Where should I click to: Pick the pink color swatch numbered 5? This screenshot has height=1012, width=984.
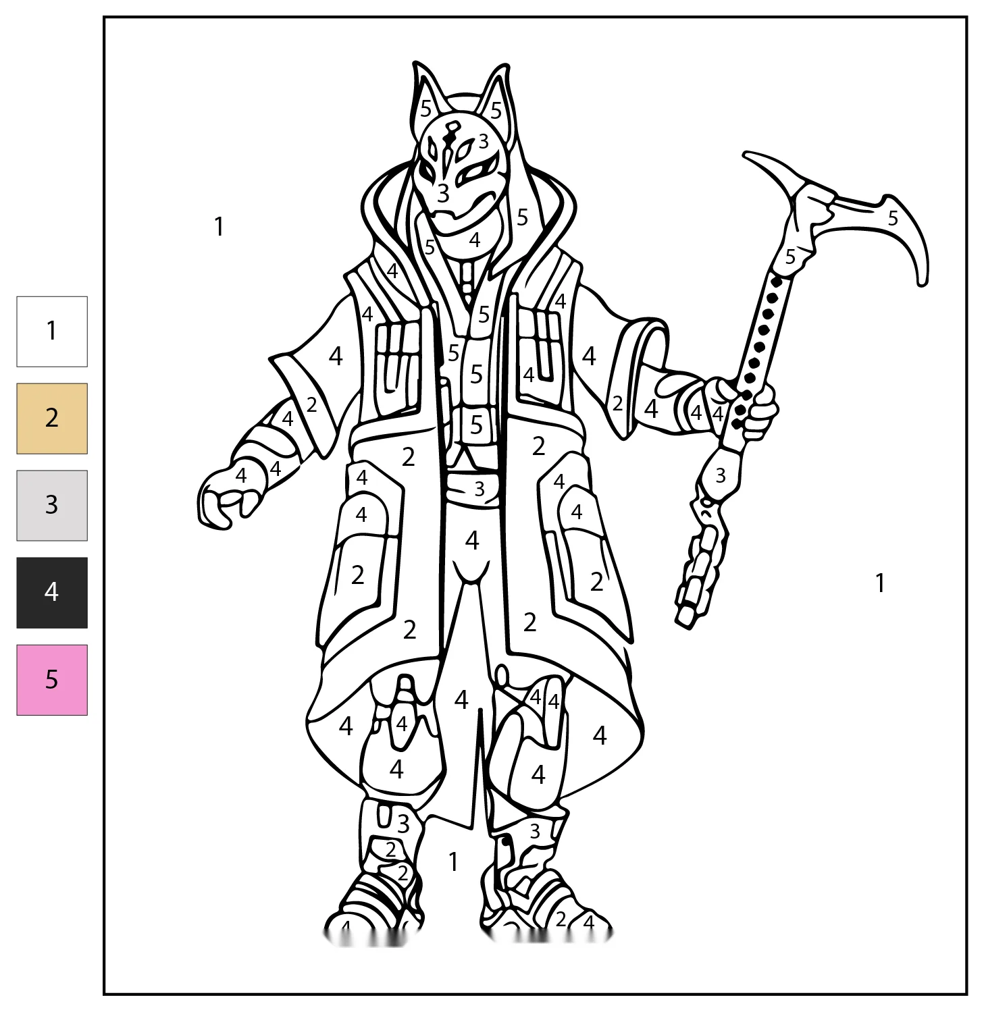coord(52,680)
